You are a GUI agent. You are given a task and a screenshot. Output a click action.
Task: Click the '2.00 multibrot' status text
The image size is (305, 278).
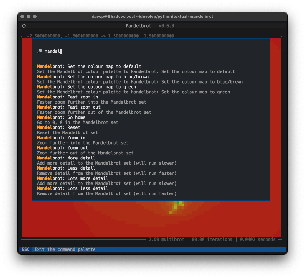coord(166,239)
